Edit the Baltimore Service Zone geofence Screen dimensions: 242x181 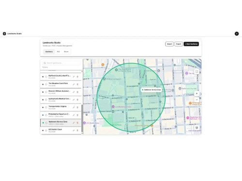pos(74,123)
